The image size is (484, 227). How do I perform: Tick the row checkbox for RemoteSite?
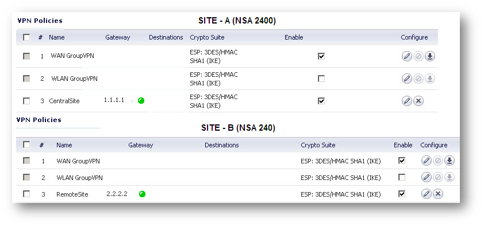pos(26,194)
